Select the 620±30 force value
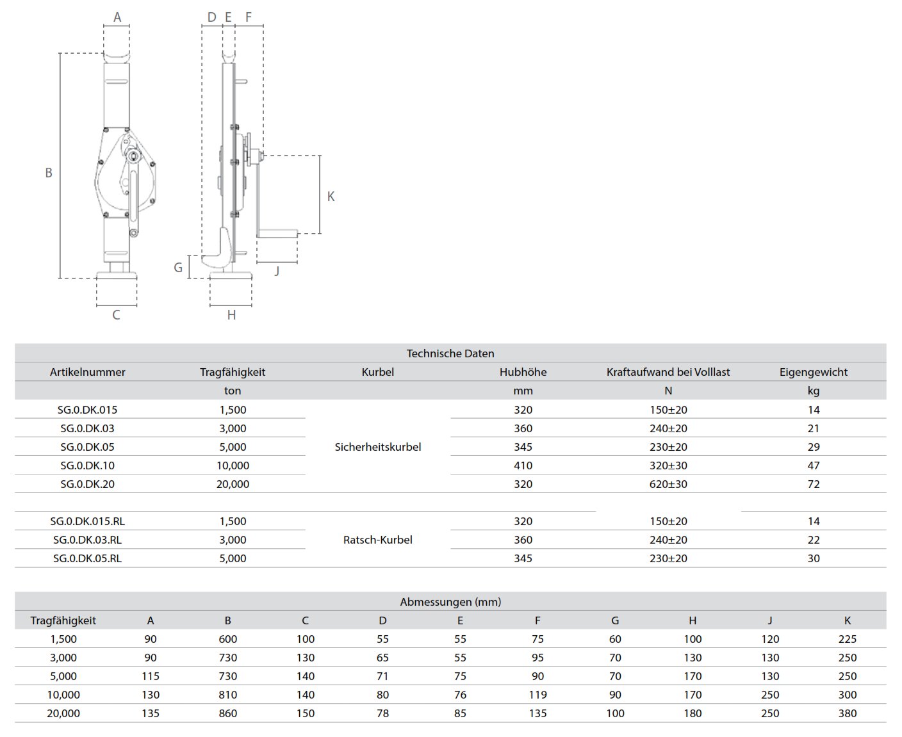Screen dimensions: 902x737 pos(668,484)
